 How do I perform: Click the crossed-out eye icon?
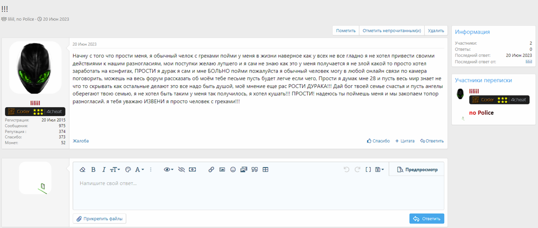click(x=181, y=170)
